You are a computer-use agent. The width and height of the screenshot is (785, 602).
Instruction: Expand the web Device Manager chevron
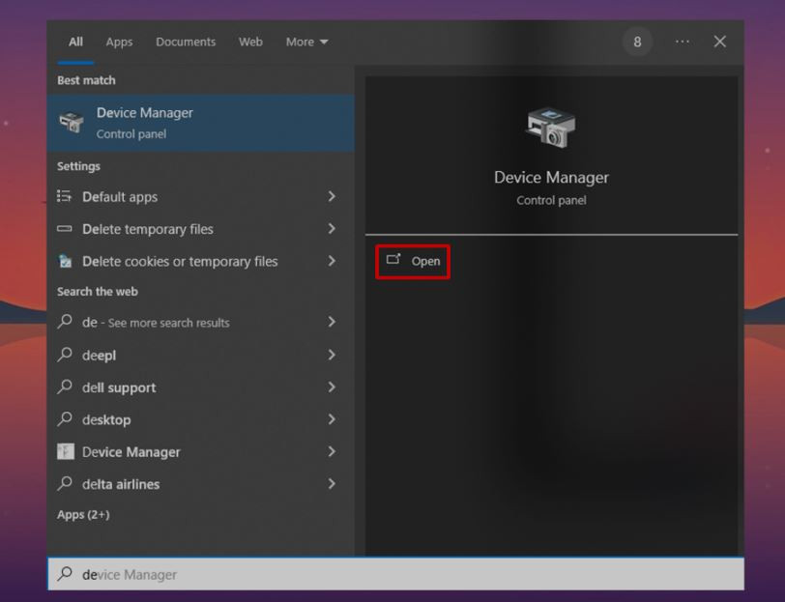(332, 451)
